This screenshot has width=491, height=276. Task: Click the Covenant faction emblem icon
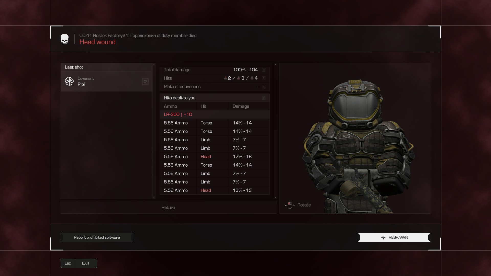[69, 81]
